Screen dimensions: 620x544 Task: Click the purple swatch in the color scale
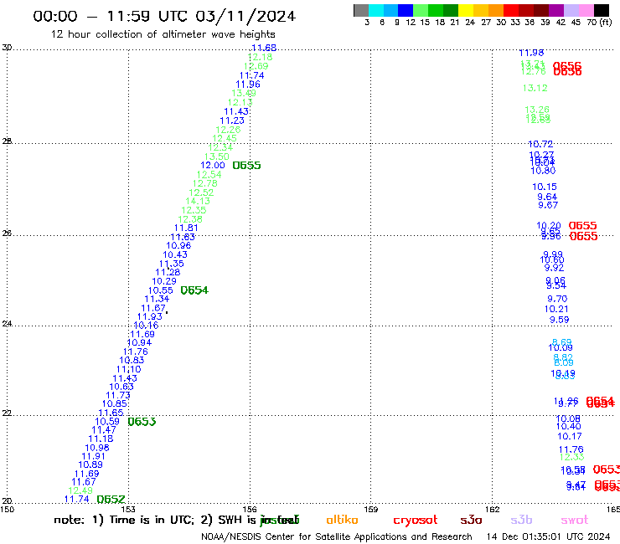point(556,10)
